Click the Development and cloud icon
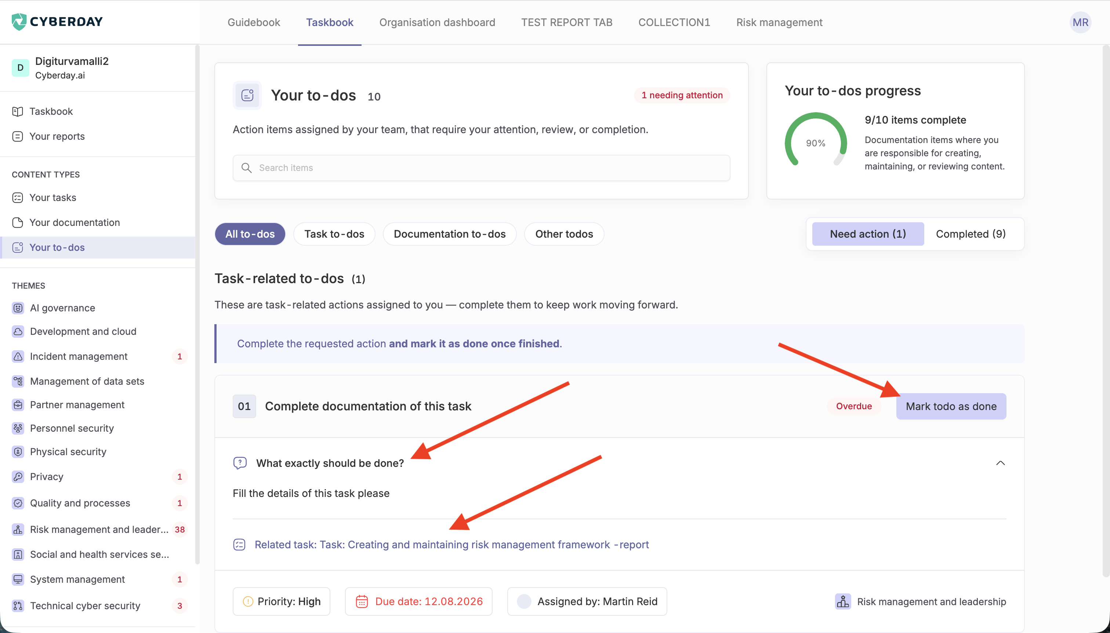The image size is (1110, 633). [18, 331]
